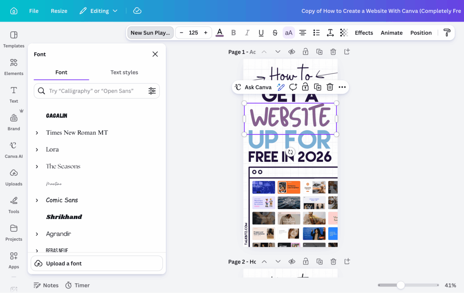Move Page 2 up with arrow
This screenshot has width=464, height=293.
tap(264, 262)
